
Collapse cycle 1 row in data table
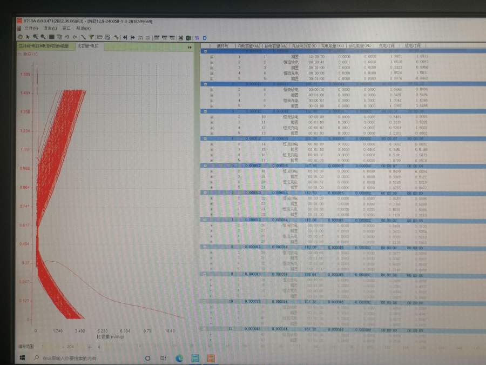204,51
